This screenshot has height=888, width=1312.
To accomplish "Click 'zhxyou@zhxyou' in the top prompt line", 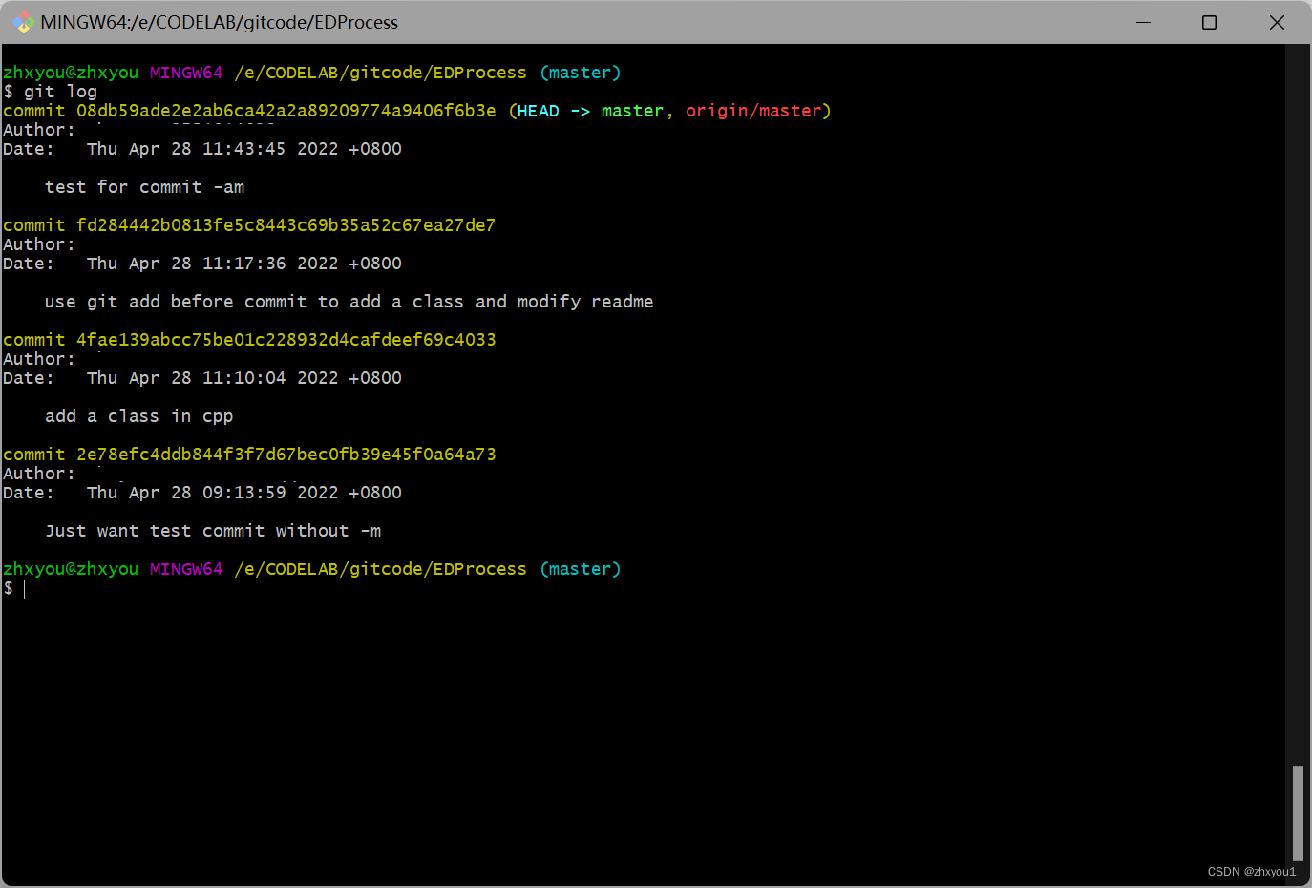I will [x=71, y=73].
